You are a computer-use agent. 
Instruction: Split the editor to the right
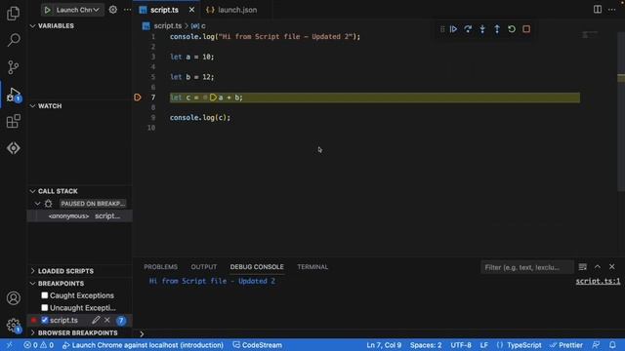597,10
